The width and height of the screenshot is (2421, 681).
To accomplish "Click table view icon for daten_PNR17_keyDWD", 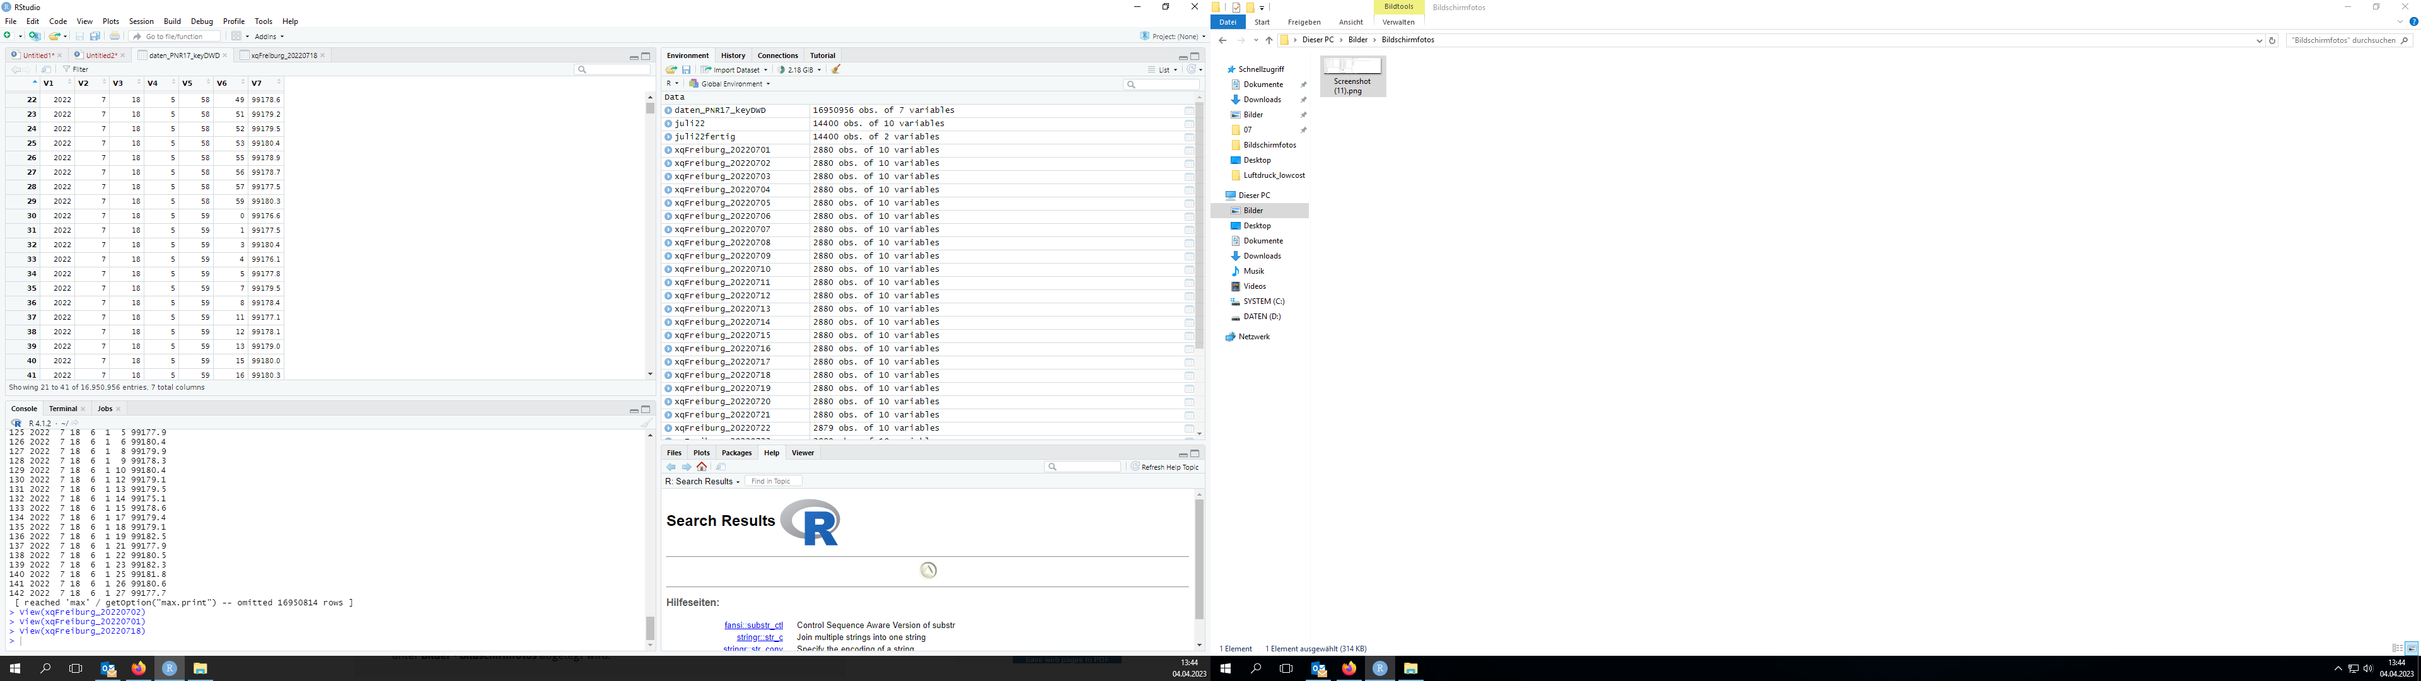I will pos(1189,111).
